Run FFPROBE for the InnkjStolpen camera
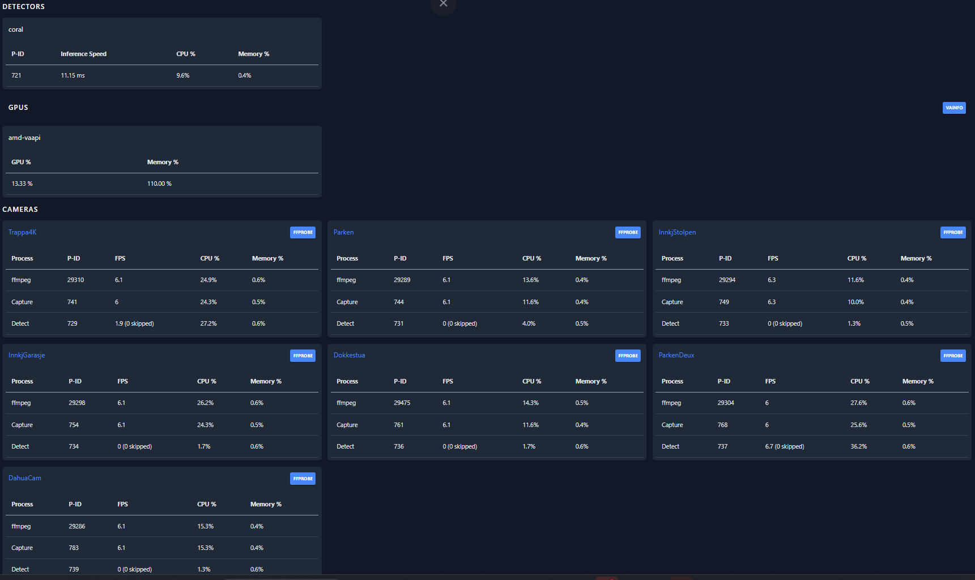 [x=953, y=232]
